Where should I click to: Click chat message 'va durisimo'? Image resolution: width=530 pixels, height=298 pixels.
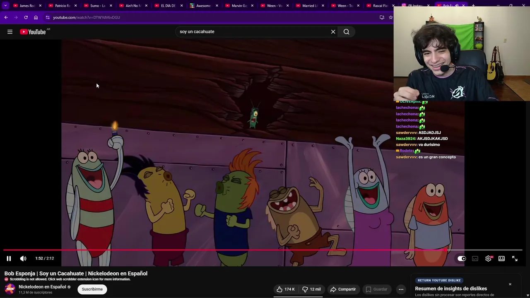click(x=429, y=145)
